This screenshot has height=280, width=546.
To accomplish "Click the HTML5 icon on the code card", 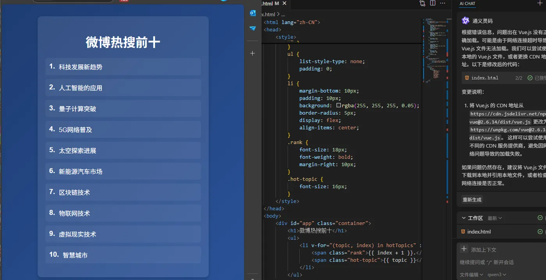I will 467,78.
